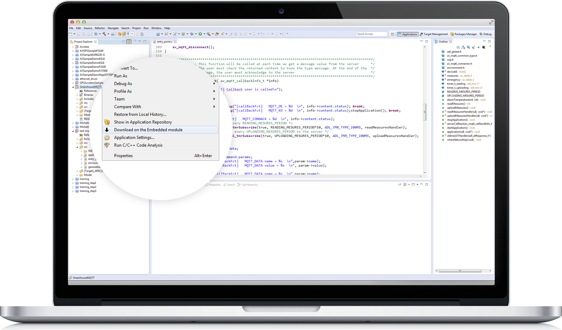Select the Applications perspective button
The height and width of the screenshot is (330, 562).
point(408,34)
